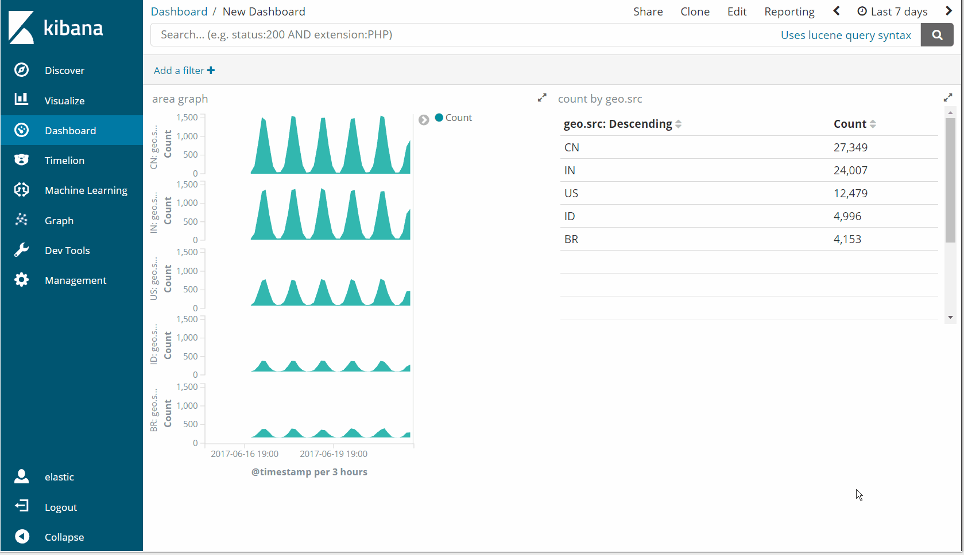Click Add a filter link

184,71
